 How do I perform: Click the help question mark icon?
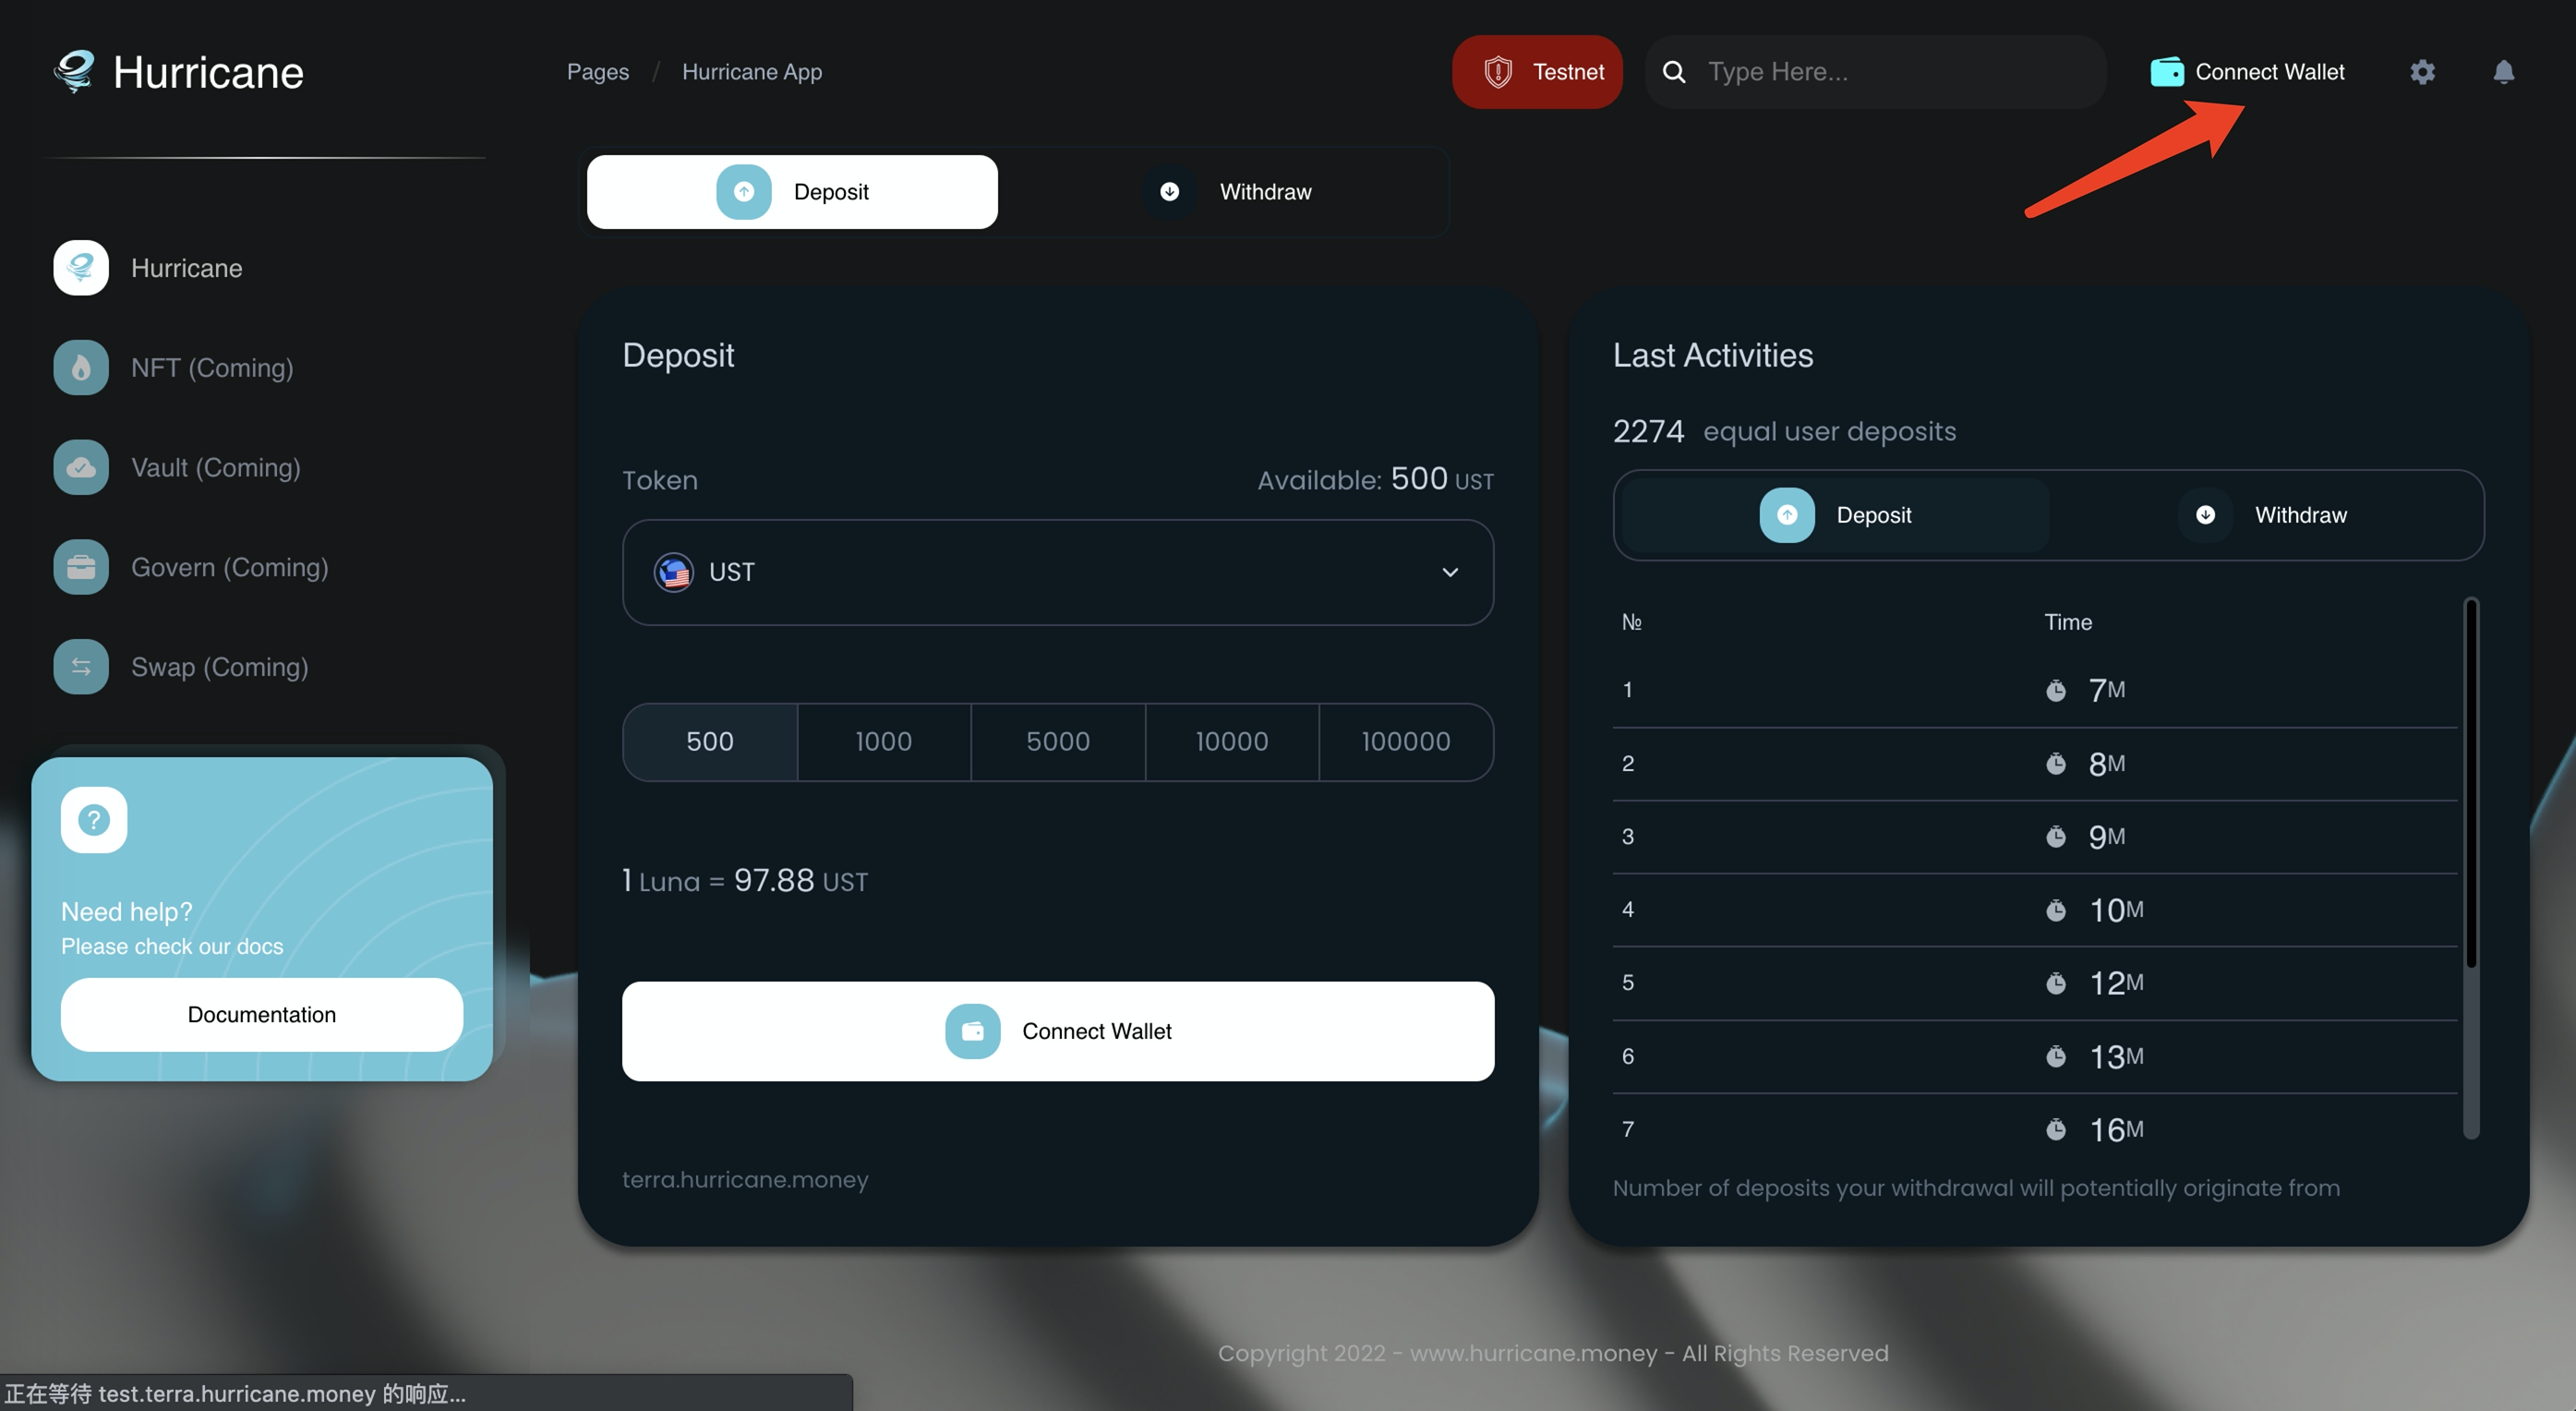[x=94, y=820]
